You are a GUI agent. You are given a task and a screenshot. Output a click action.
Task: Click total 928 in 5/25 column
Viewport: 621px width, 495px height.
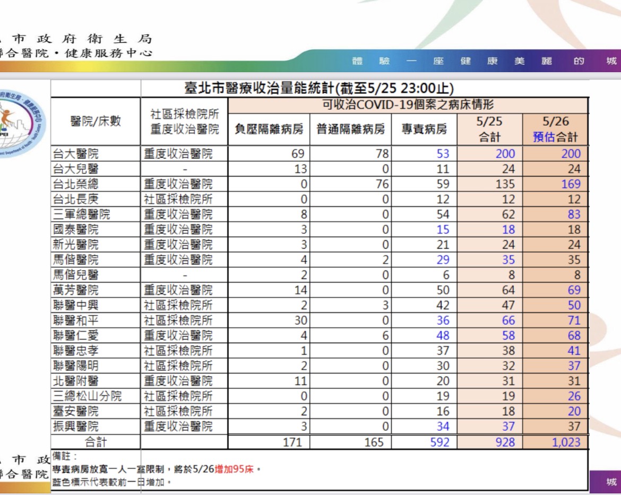[505, 442]
